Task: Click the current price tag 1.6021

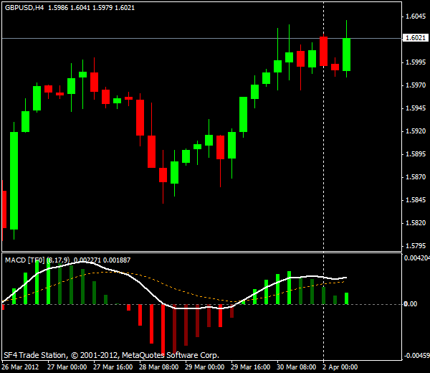Action: click(x=415, y=38)
